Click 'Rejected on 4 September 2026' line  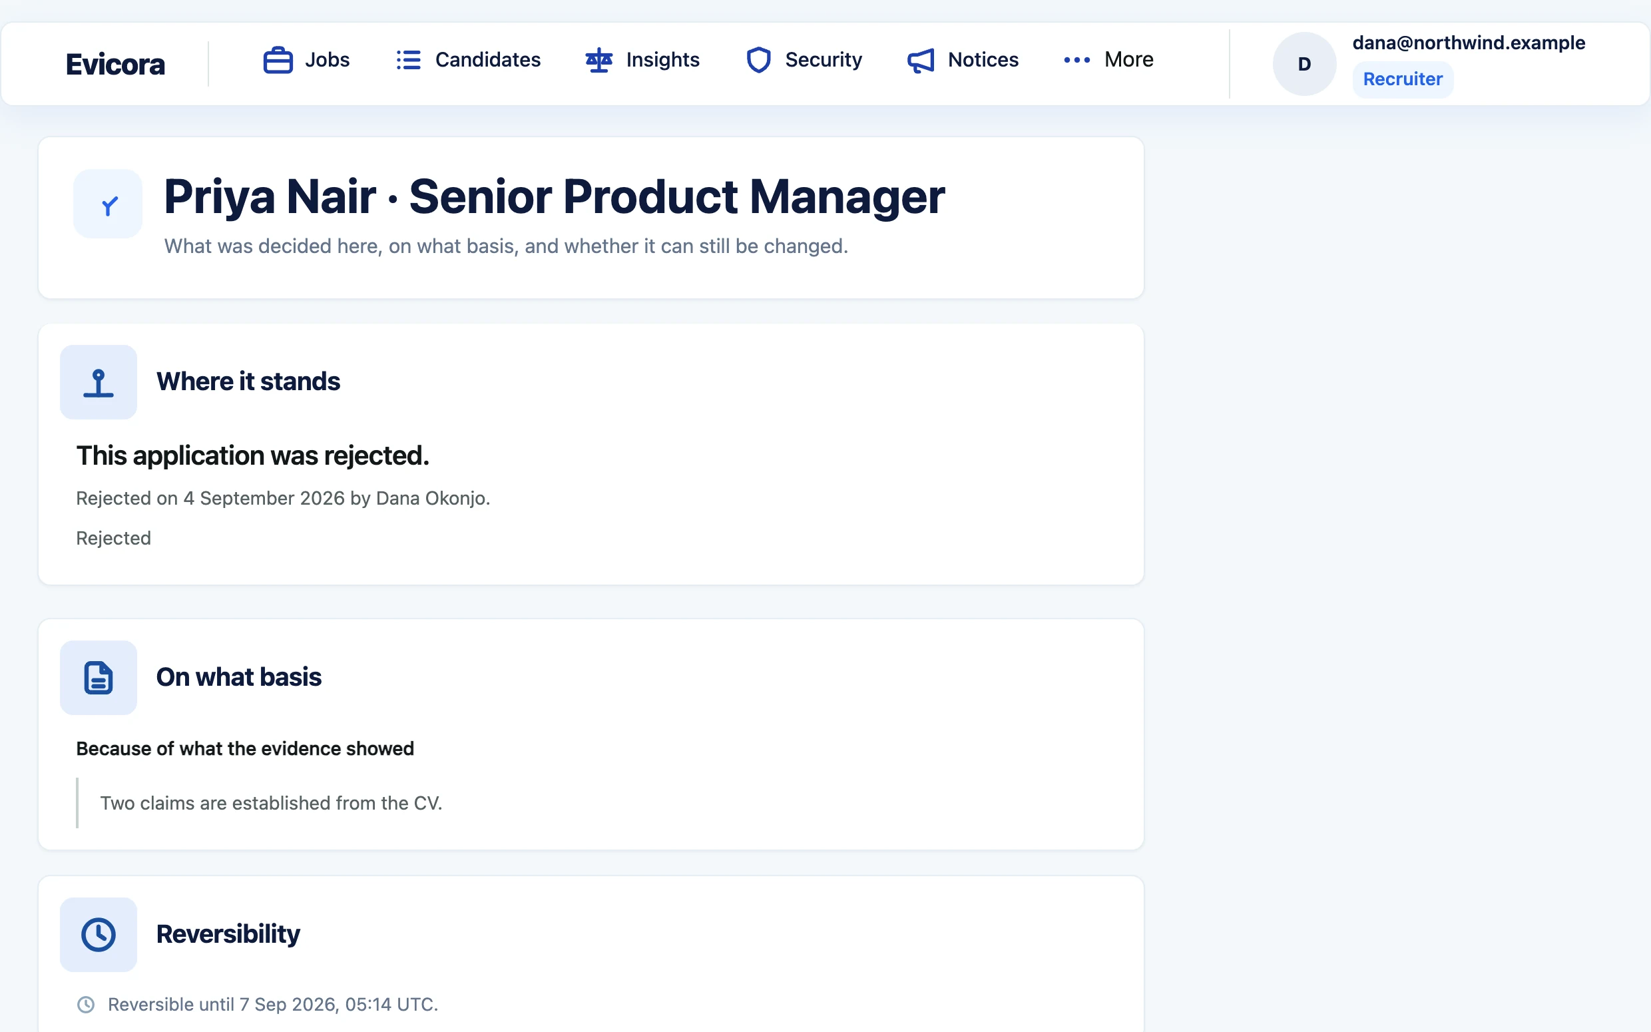(283, 498)
